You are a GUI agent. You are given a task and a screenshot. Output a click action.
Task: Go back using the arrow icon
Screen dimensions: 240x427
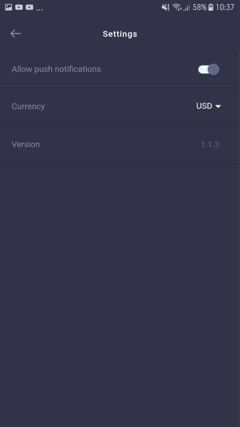(x=15, y=33)
